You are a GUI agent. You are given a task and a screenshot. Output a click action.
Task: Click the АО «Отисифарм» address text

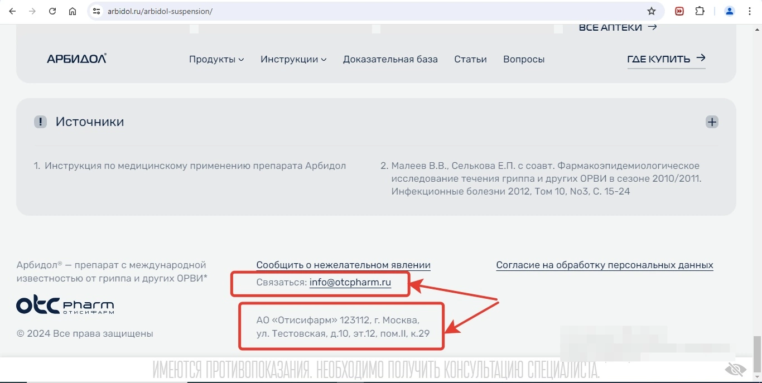[343, 327]
